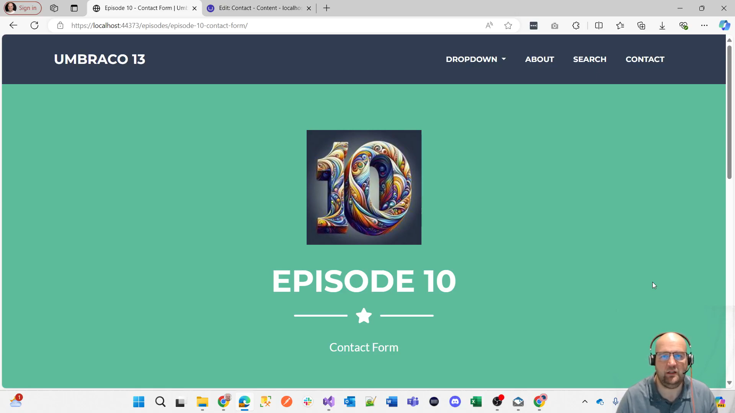Take a screenshot with the camera icon
Viewport: 735px width, 413px height.
[x=554, y=25]
